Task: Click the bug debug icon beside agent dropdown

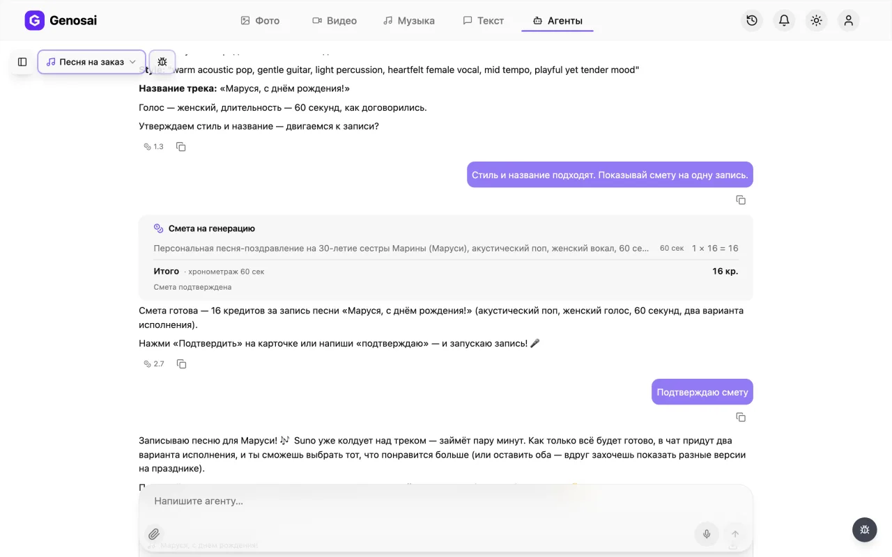Action: coord(162,62)
